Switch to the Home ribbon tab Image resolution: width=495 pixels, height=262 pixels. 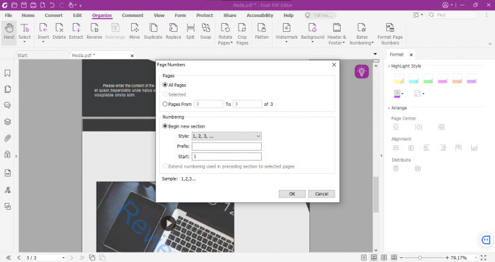pyautogui.click(x=28, y=15)
